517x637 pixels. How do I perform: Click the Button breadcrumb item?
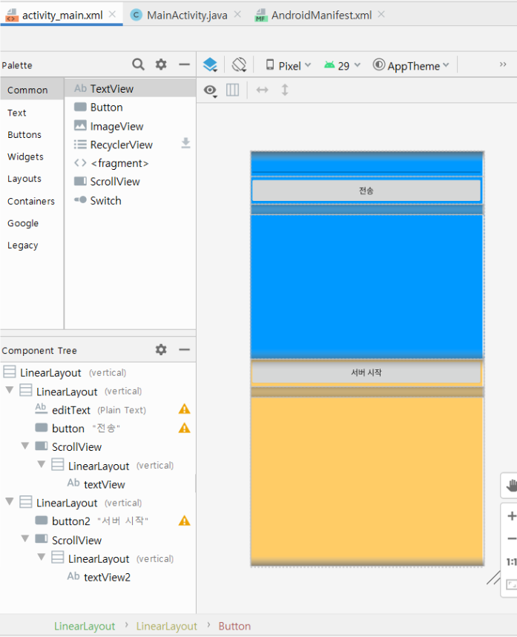tap(234, 626)
